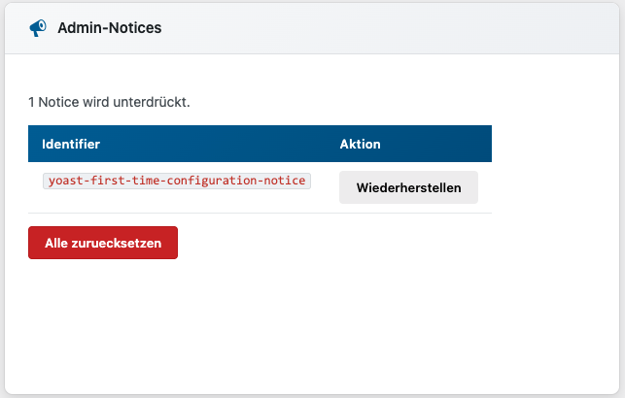Click the '1 Notice wird unterdrückt.' message
Image resolution: width=625 pixels, height=398 pixels.
coord(109,101)
